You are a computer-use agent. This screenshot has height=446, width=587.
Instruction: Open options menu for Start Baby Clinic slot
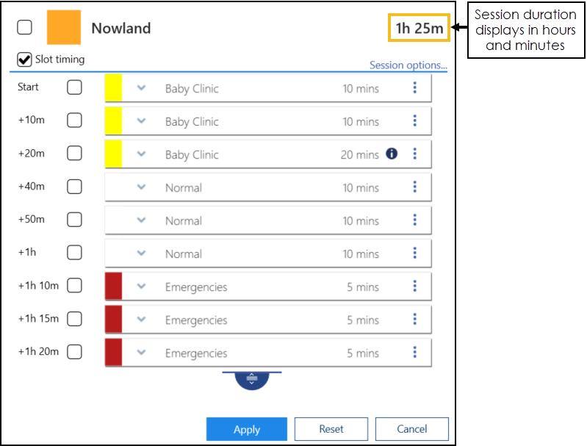[x=414, y=88]
